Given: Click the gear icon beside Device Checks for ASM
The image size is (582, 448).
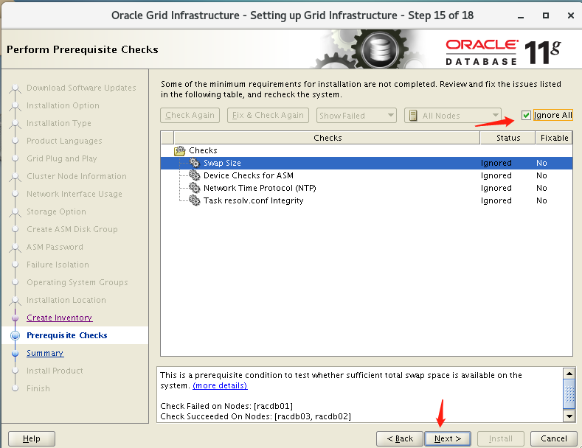Looking at the screenshot, I should tap(195, 175).
